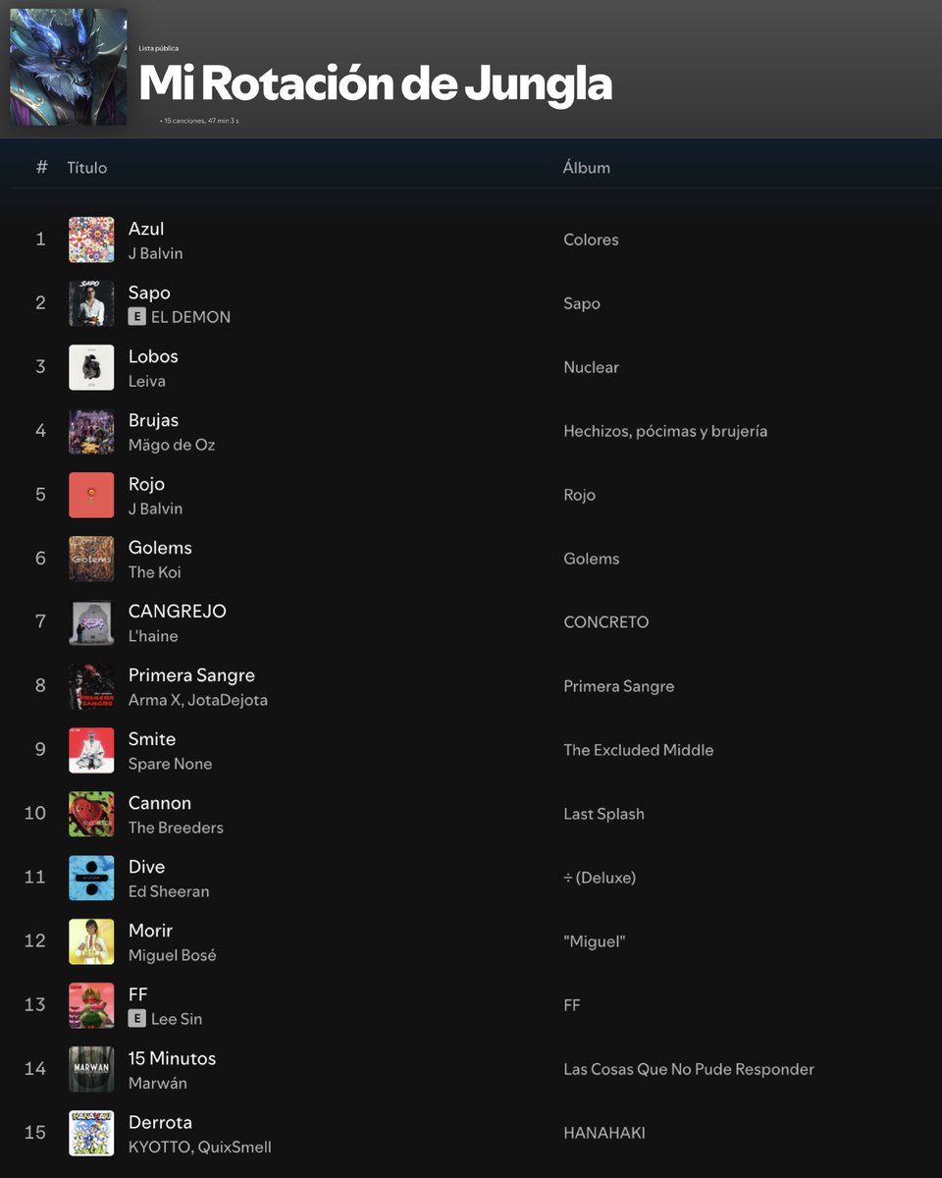Open artist J Balvin under Rojo

point(155,509)
